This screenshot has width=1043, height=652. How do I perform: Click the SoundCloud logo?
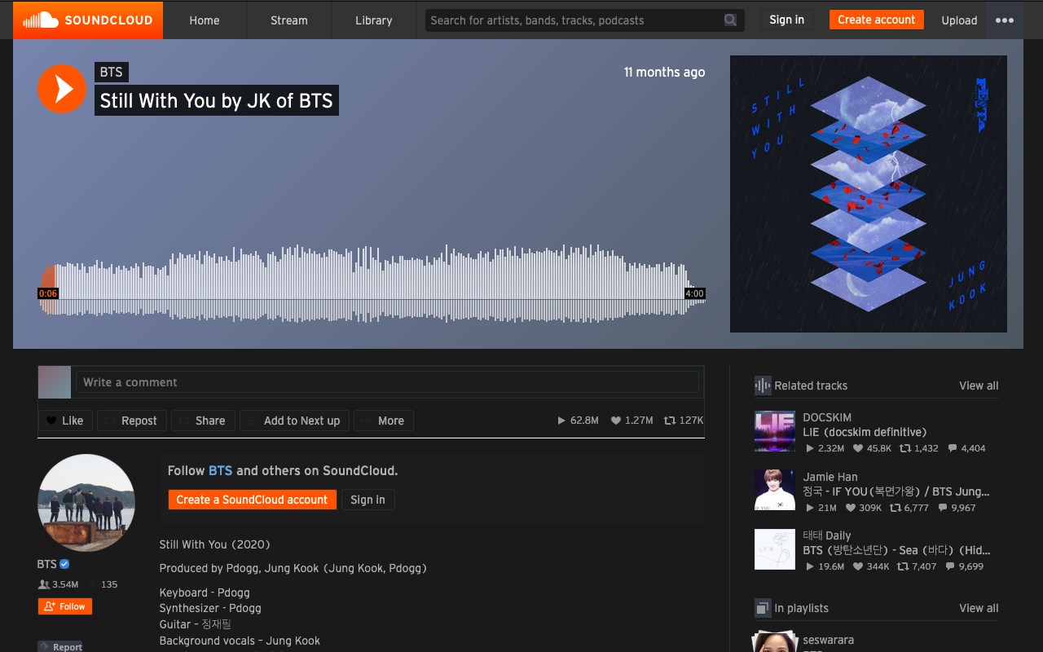(x=88, y=20)
